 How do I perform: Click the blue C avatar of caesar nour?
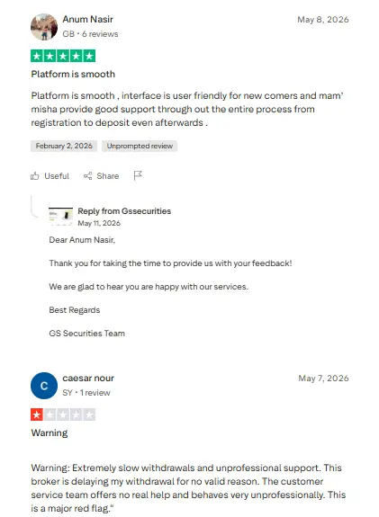click(44, 386)
